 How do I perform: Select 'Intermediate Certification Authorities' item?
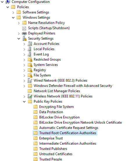click(x=68, y=143)
